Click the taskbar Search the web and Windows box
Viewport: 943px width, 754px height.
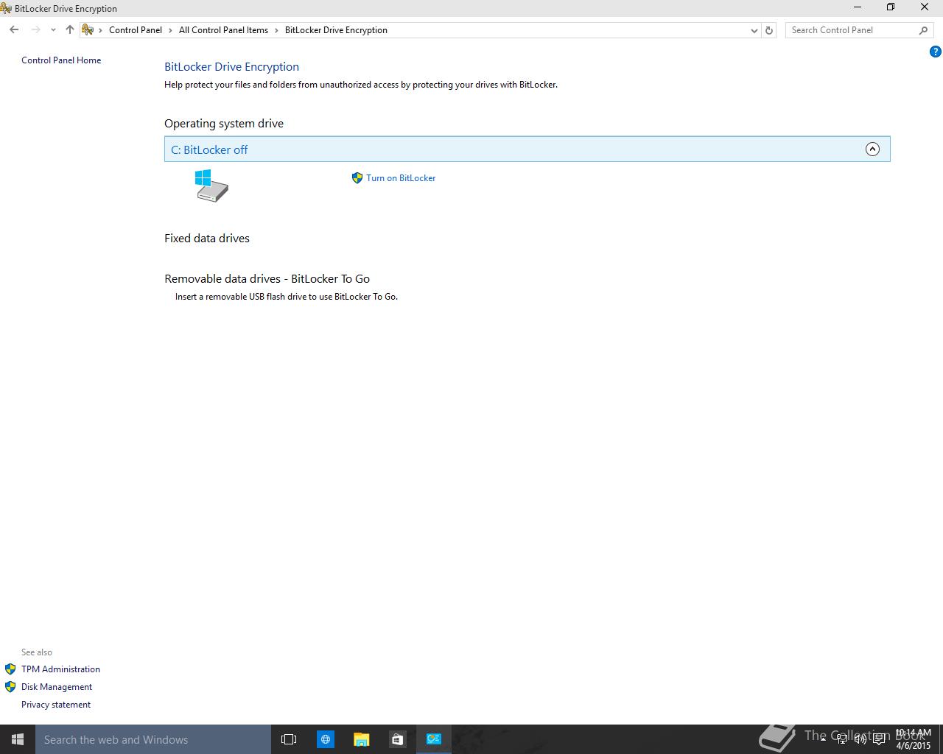pyautogui.click(x=153, y=739)
